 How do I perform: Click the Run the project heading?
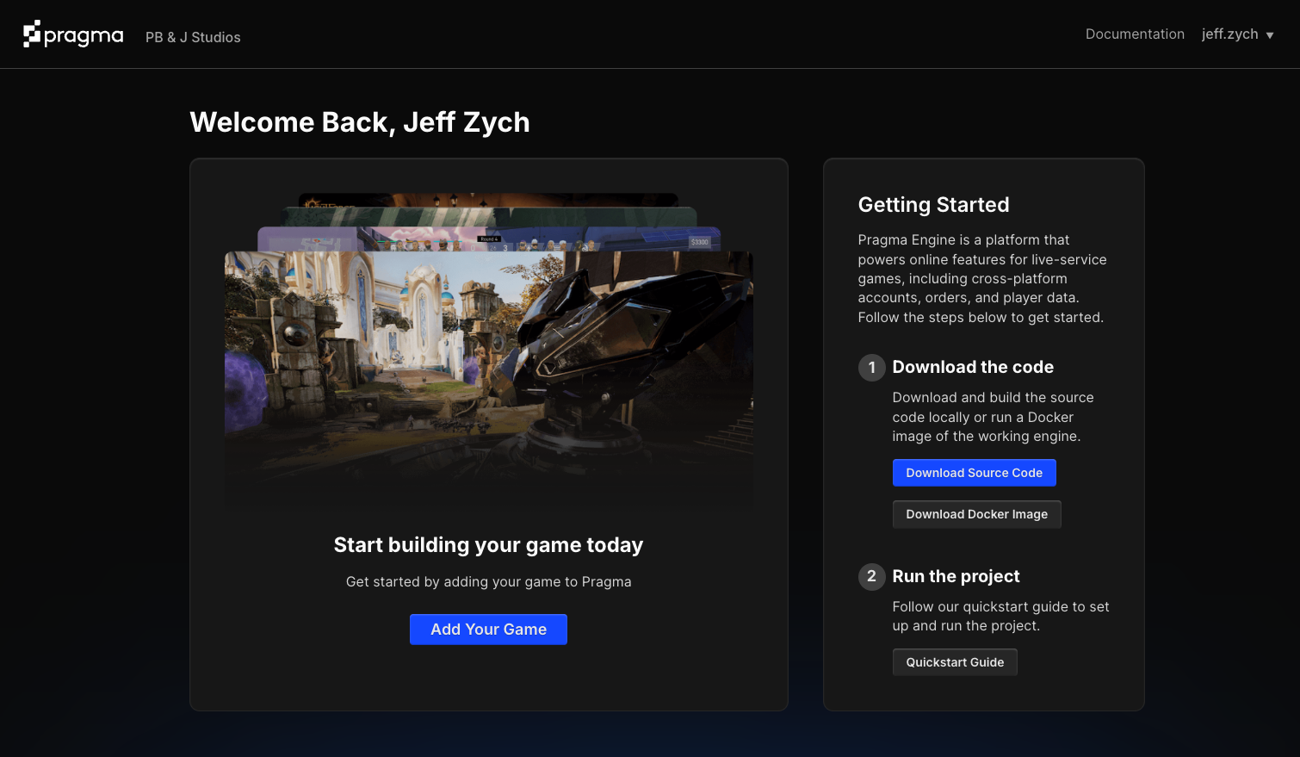click(x=956, y=576)
